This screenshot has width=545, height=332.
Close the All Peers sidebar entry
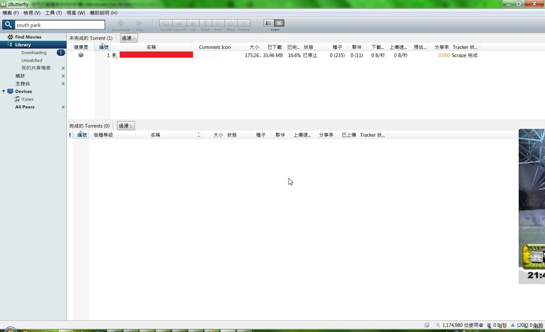coord(63,107)
